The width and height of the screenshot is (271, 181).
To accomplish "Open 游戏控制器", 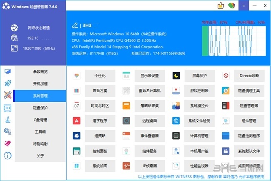I will click(199, 90).
